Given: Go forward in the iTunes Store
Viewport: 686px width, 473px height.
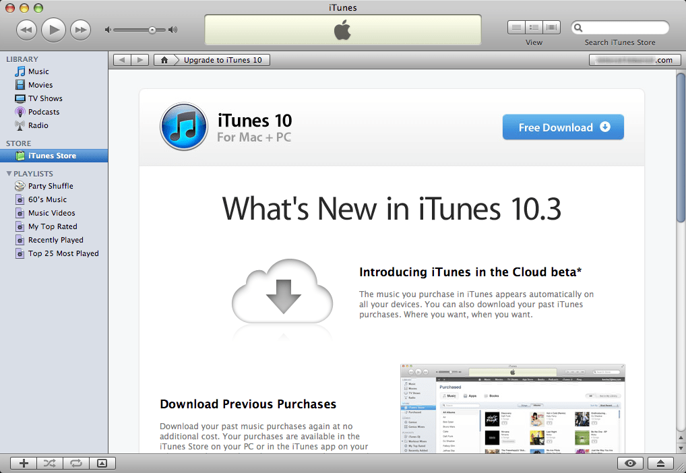Looking at the screenshot, I should 140,60.
